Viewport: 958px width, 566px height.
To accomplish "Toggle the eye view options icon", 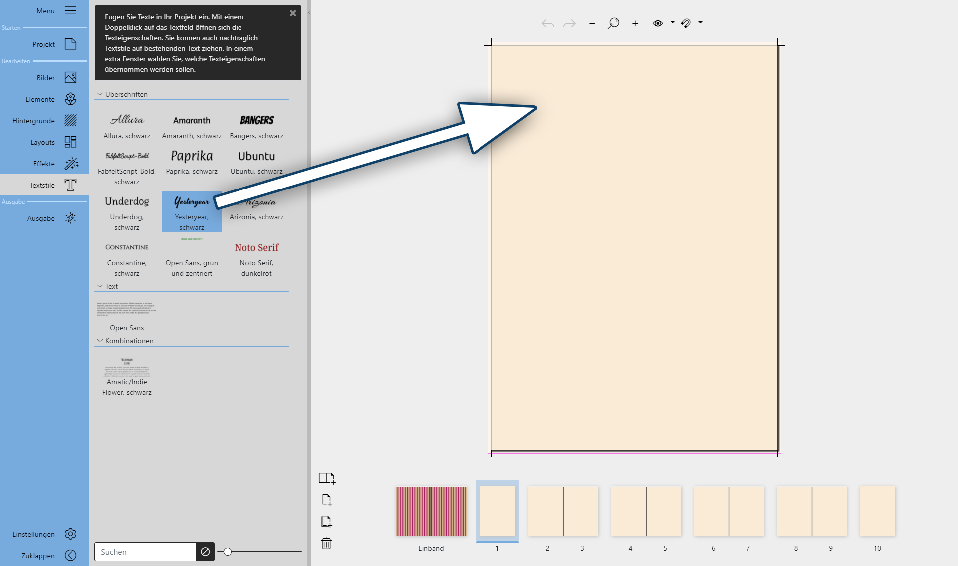I will click(658, 23).
